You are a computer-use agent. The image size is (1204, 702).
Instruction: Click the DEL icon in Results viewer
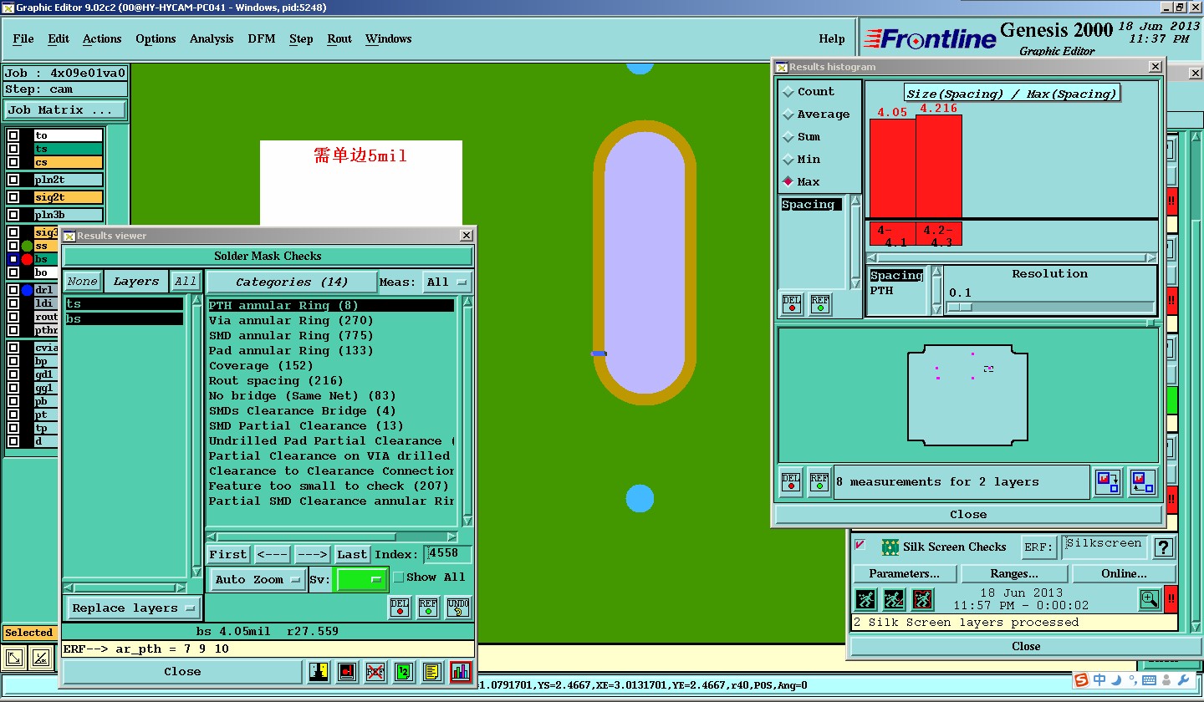tap(400, 608)
